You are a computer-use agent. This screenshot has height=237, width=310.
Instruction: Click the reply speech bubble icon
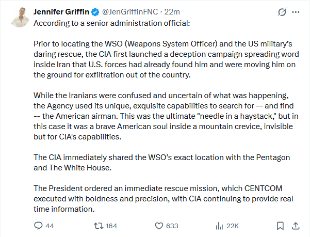click(x=38, y=226)
